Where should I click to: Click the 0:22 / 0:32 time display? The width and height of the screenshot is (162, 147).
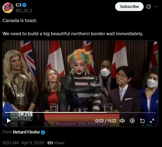pos(106,121)
